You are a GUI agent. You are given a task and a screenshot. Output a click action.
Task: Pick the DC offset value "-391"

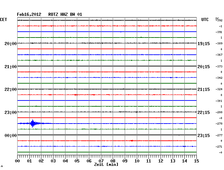219,32
